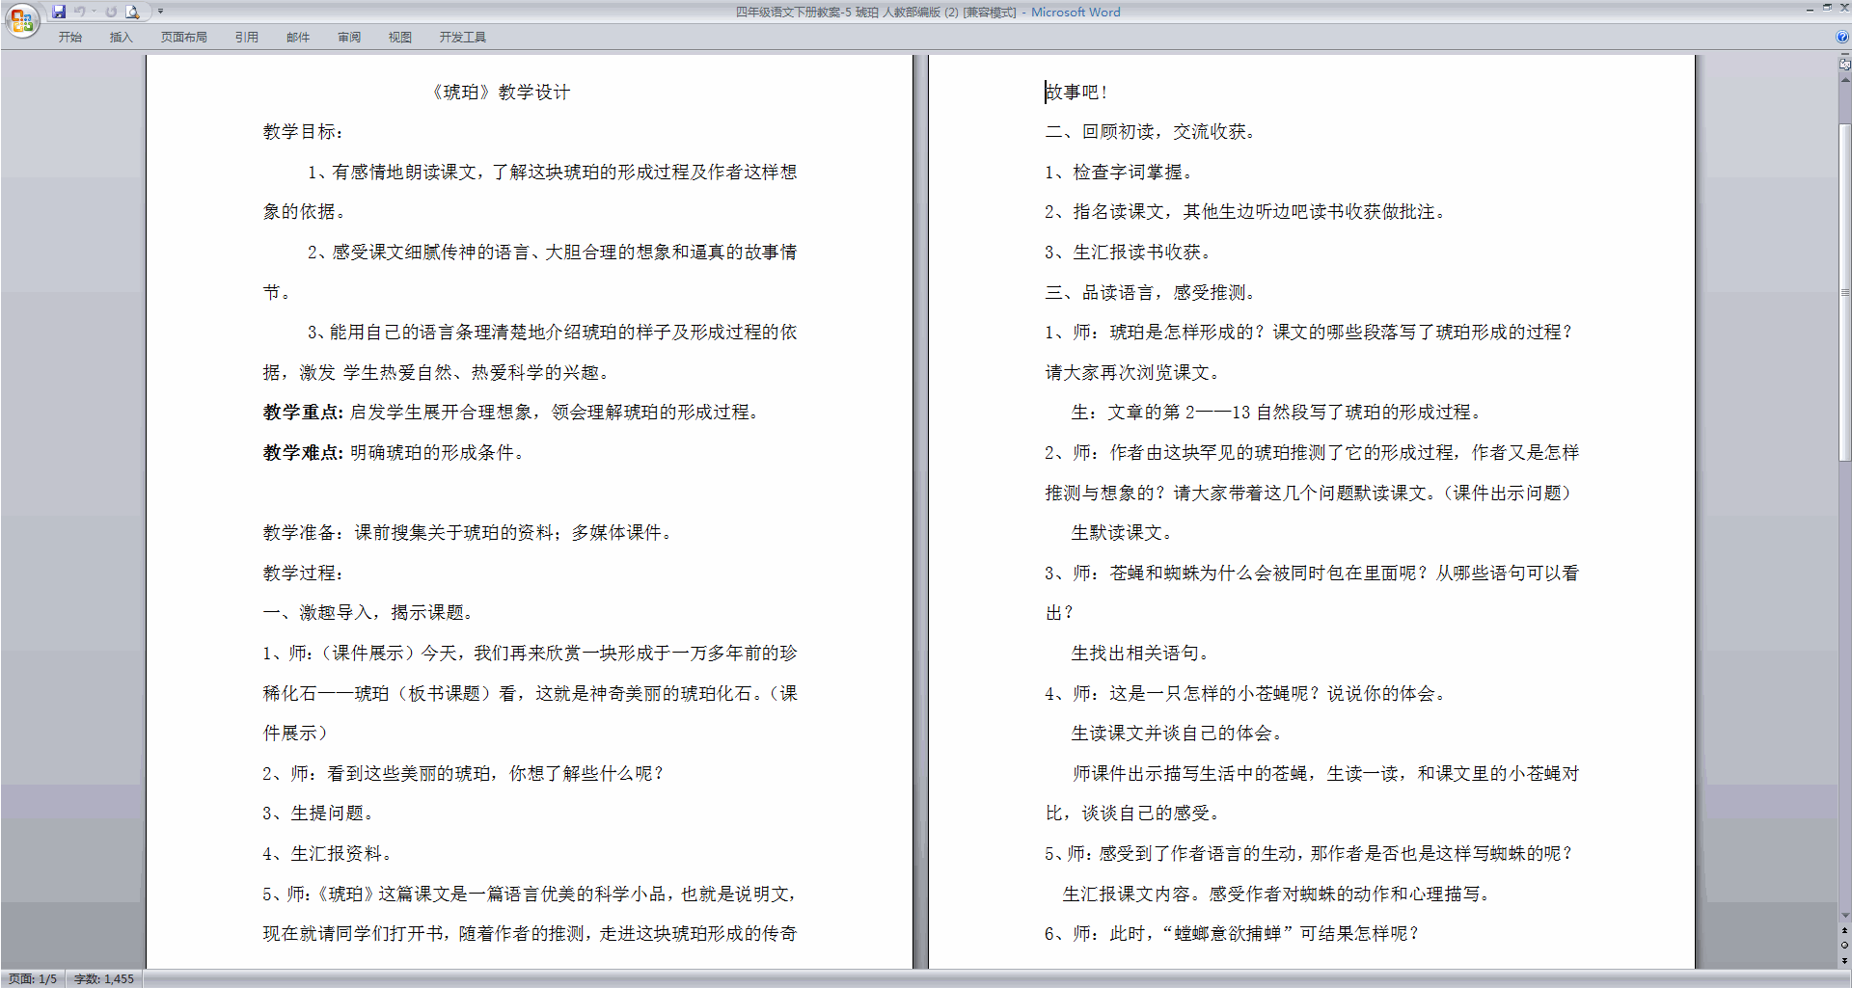Click the line 生找出相关语句。

point(1140,654)
